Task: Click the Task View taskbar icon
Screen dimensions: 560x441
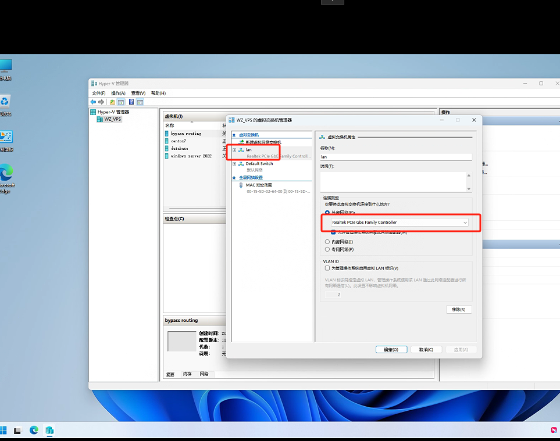Action: 17,431
